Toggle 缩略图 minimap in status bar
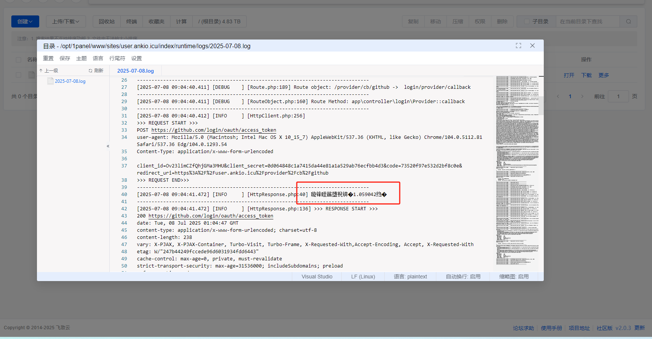This screenshot has width=652, height=339. 514,277
